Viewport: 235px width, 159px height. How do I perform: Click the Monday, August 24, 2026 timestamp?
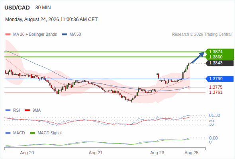51,19
